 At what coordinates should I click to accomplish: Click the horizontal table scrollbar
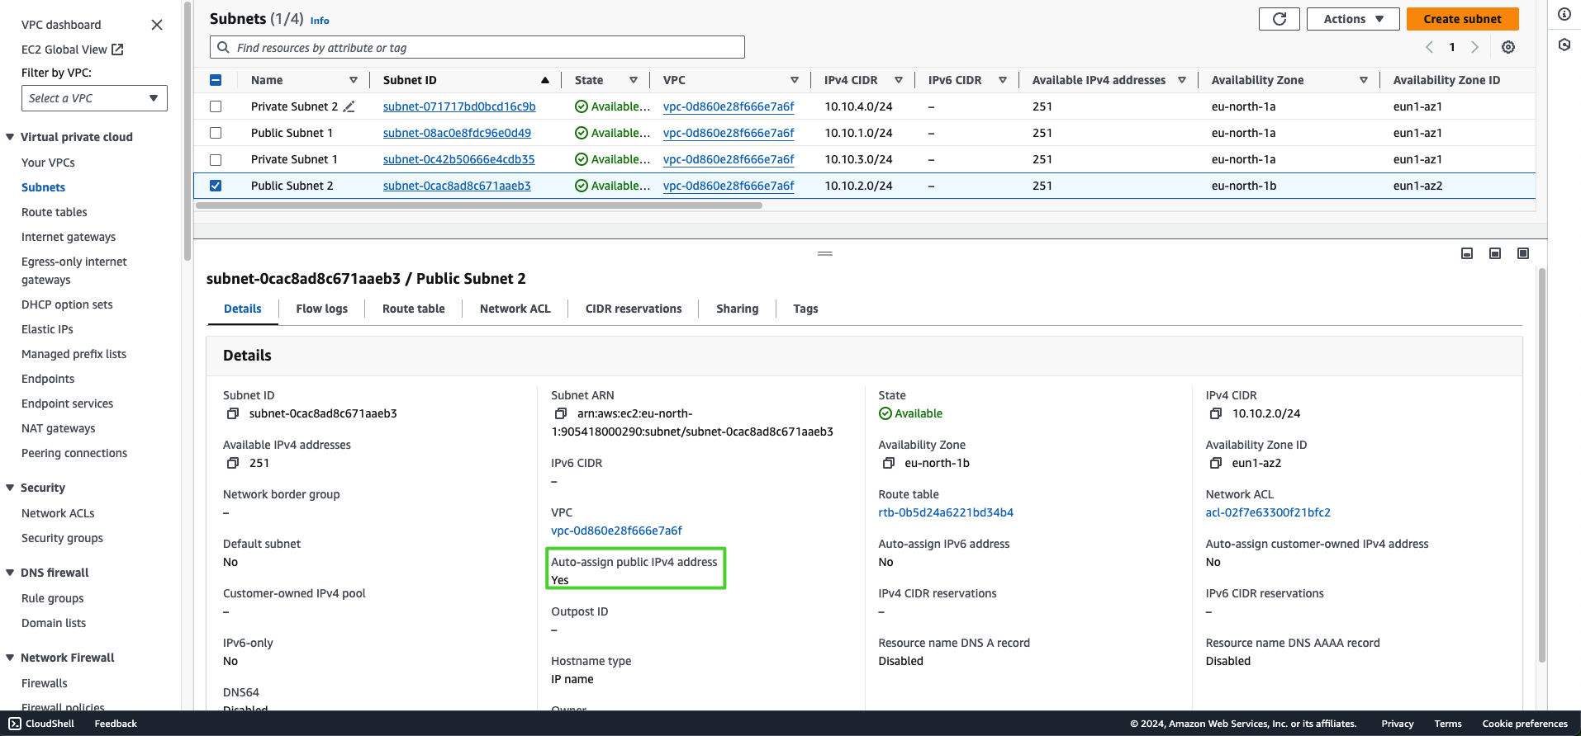479,205
